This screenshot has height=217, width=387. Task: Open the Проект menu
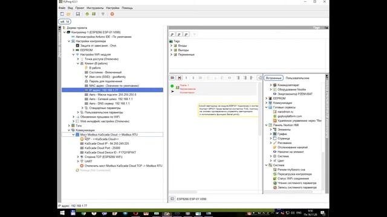click(x=80, y=8)
